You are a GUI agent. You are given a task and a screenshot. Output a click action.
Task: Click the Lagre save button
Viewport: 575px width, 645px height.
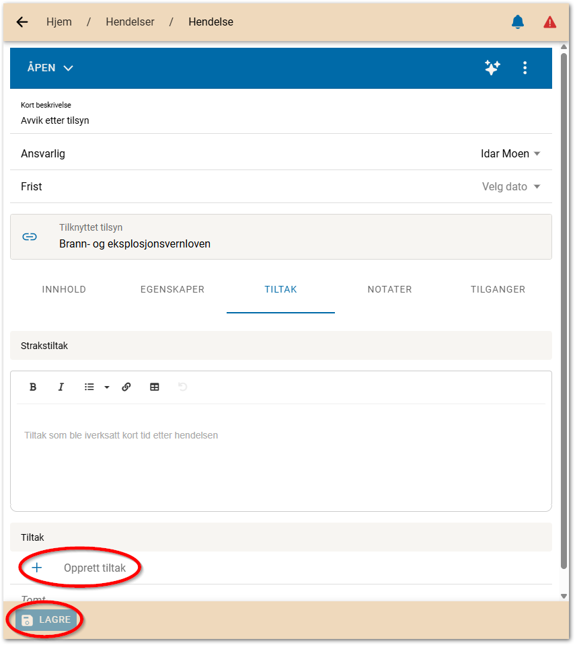46,620
